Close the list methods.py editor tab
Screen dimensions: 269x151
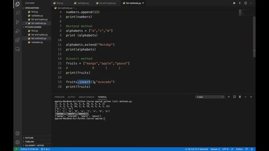click(x=143, y=3)
